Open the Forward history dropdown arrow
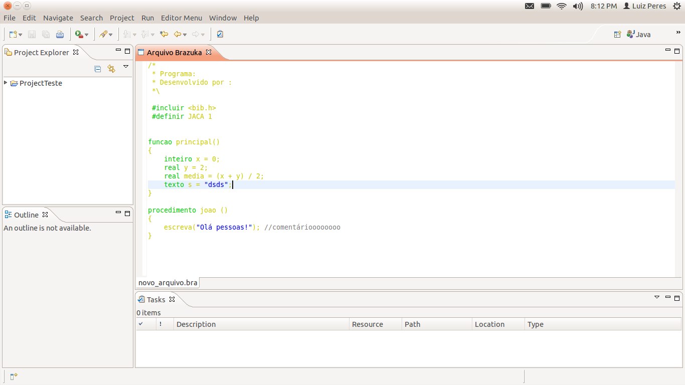 204,35
